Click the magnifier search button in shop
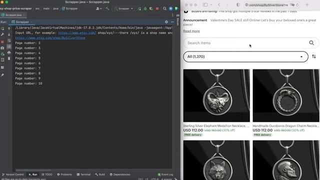The width and height of the screenshot is (320, 180). 311,42
